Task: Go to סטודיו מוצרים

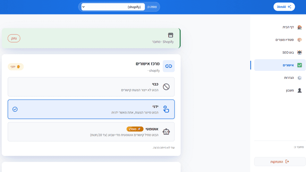Action: 280,40
